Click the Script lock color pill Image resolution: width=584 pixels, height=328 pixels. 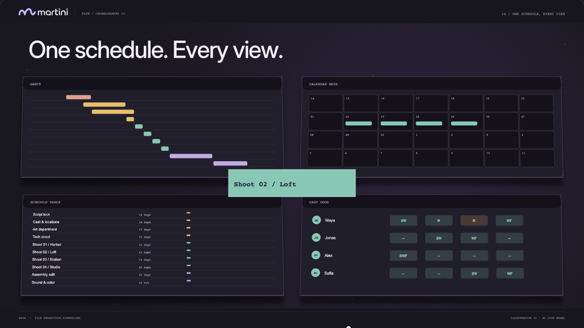[x=188, y=213]
